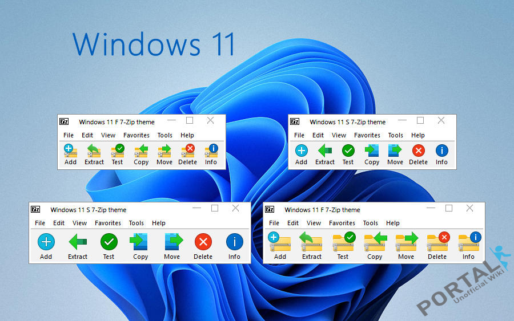This screenshot has width=514, height=321.
Task: Click Add in large-icon S theme window
Action: pos(46,246)
